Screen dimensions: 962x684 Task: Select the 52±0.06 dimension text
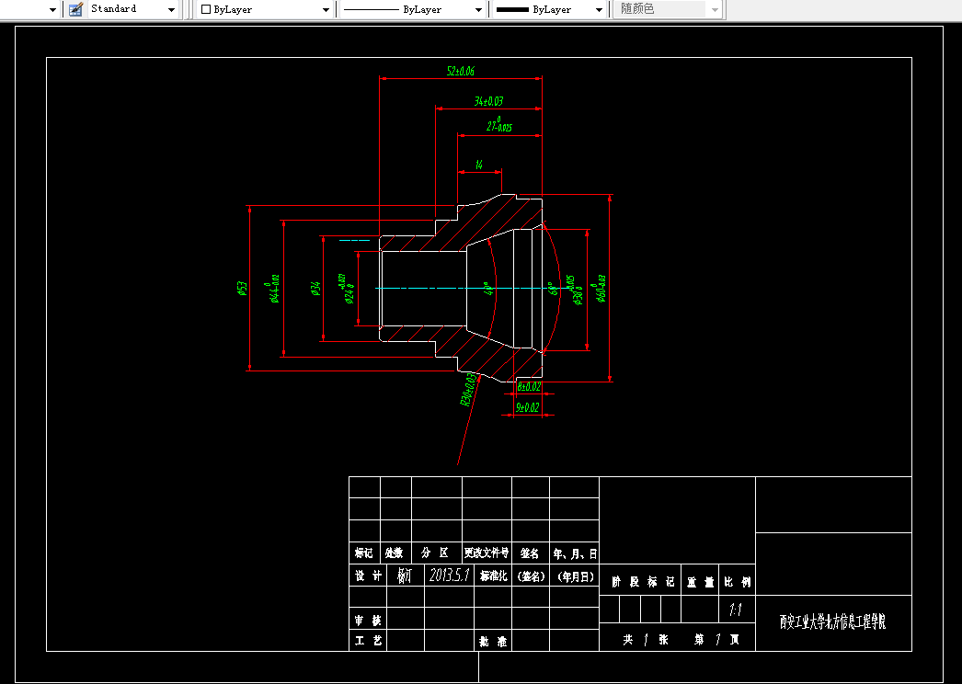tap(460, 71)
